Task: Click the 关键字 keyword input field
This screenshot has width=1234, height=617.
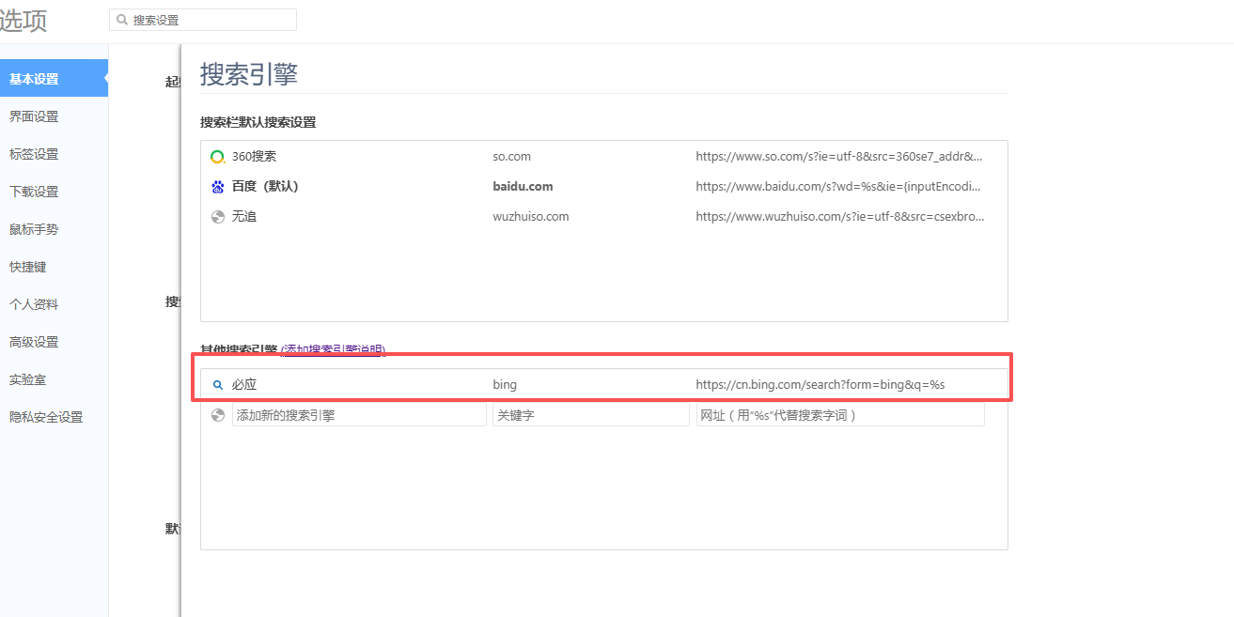Action: pyautogui.click(x=590, y=415)
